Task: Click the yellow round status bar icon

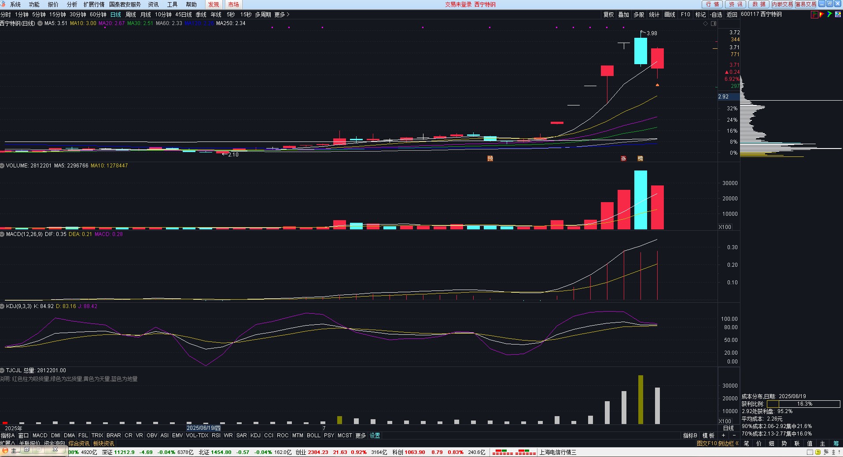Action: [x=818, y=452]
